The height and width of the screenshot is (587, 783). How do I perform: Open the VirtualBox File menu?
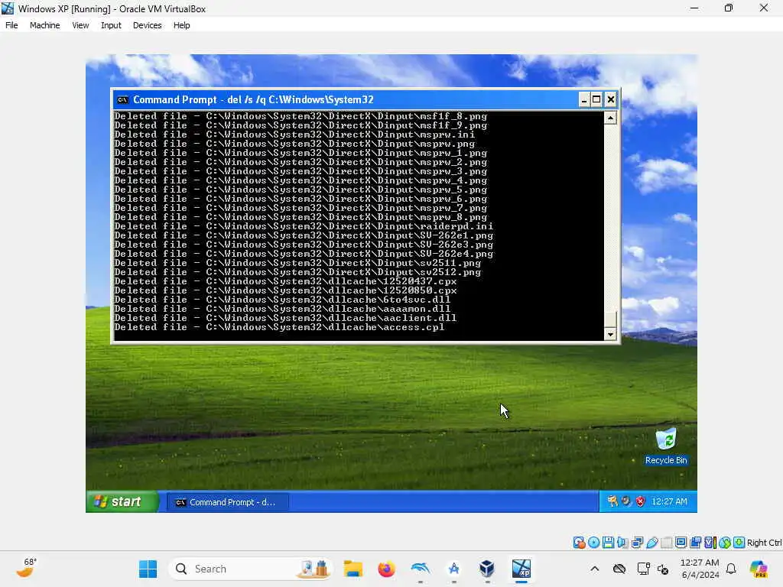tap(11, 25)
